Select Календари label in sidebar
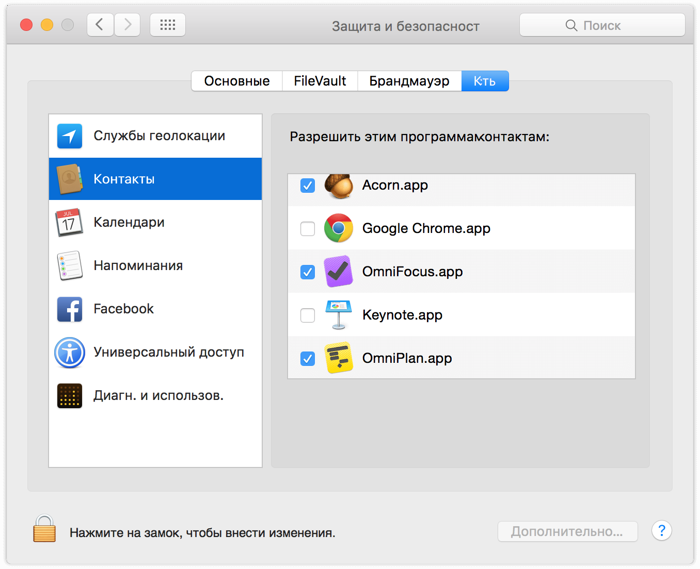 pos(129,223)
